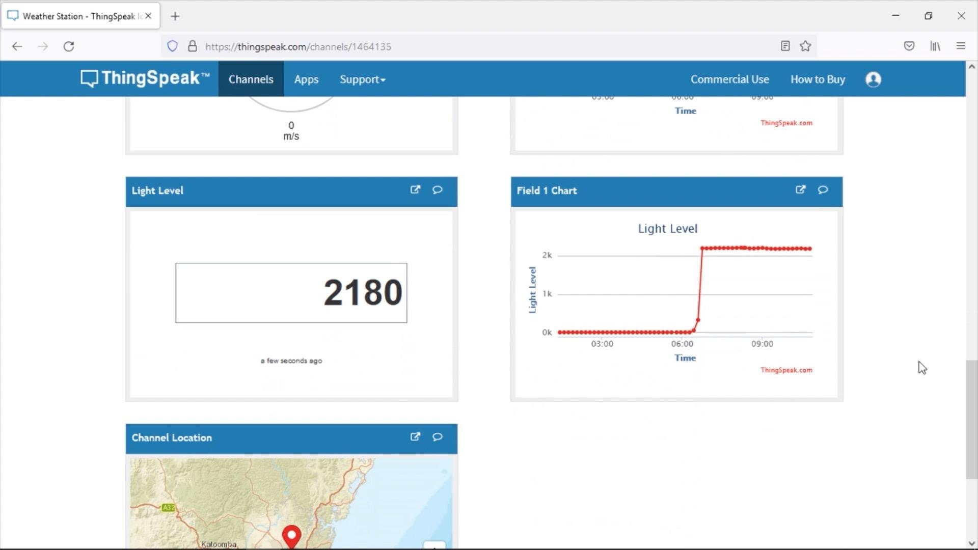This screenshot has height=550, width=978.
Task: Click the Commercial Use button
Action: (x=729, y=79)
